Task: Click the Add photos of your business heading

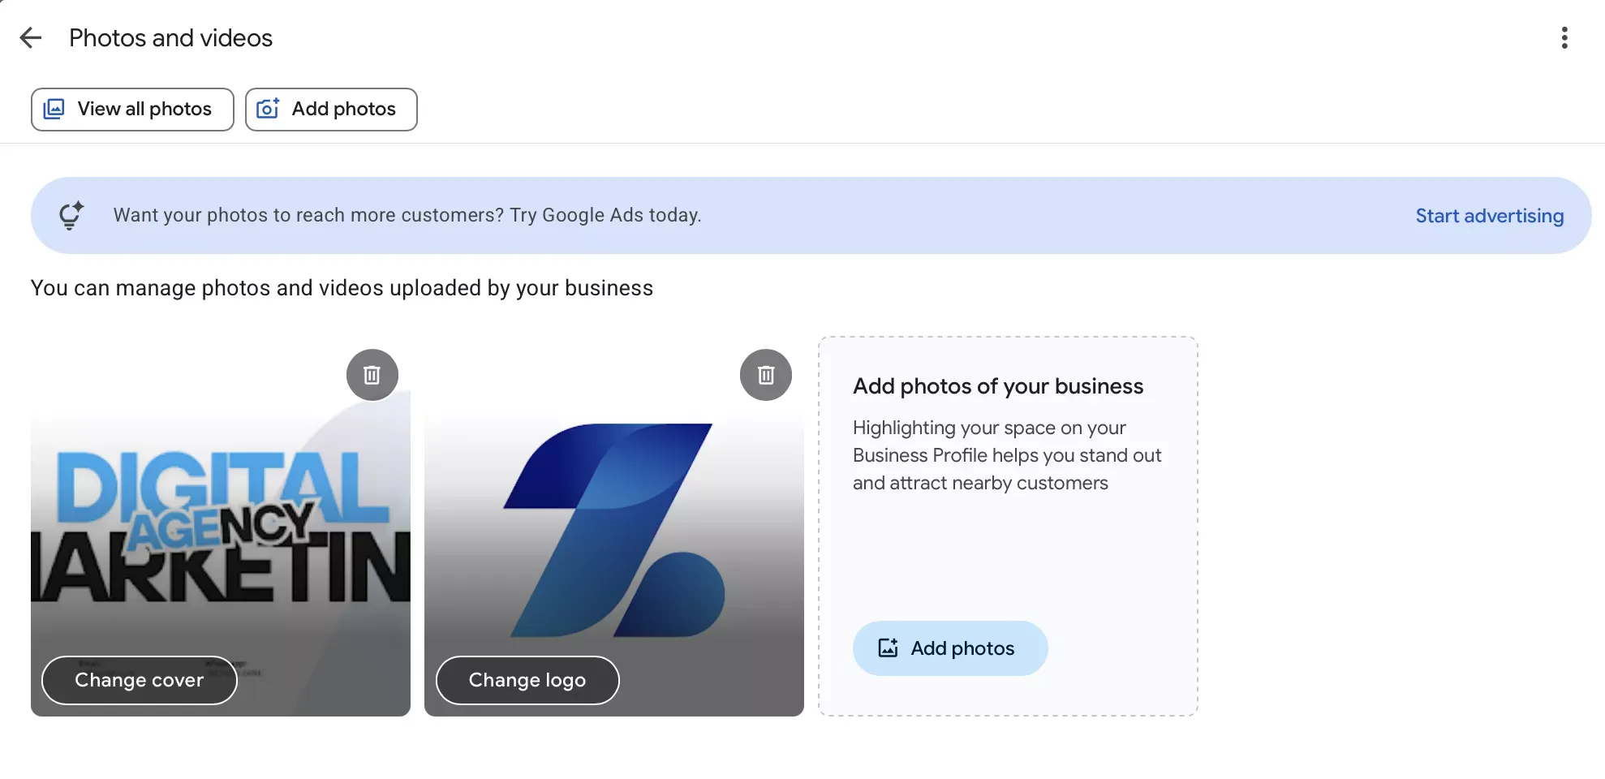Action: pyautogui.click(x=998, y=386)
